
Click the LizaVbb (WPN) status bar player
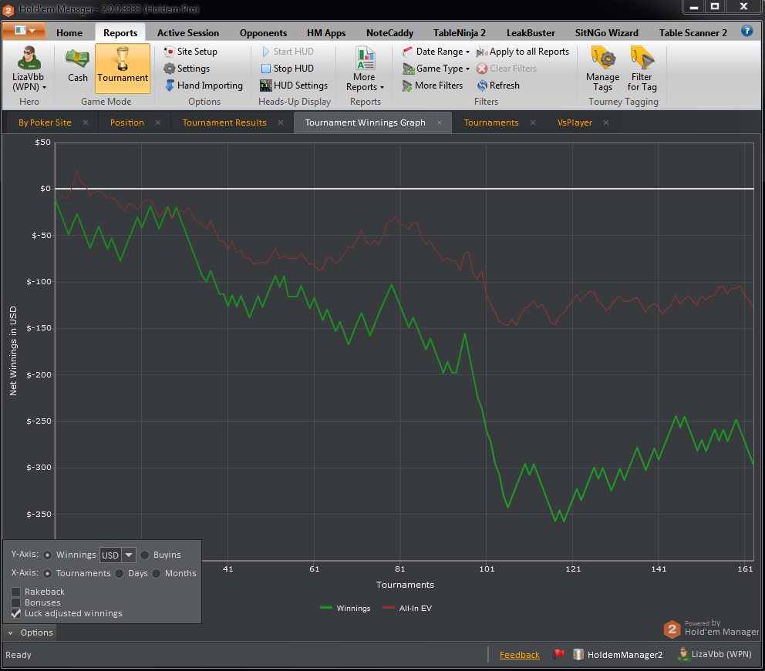[715, 654]
